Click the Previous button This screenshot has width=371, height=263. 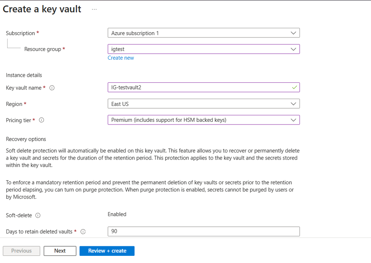(x=21, y=251)
